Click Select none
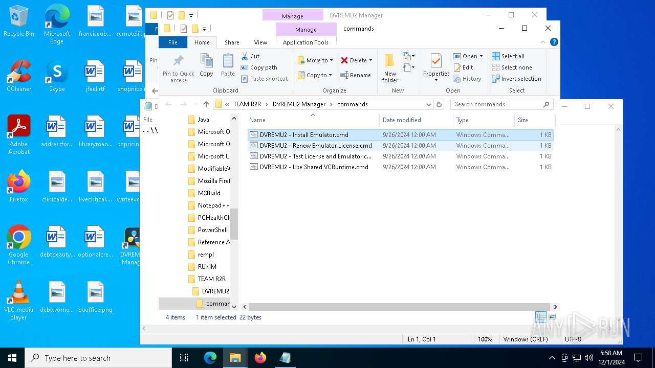Screen dimensions: 655x368 coord(512,67)
